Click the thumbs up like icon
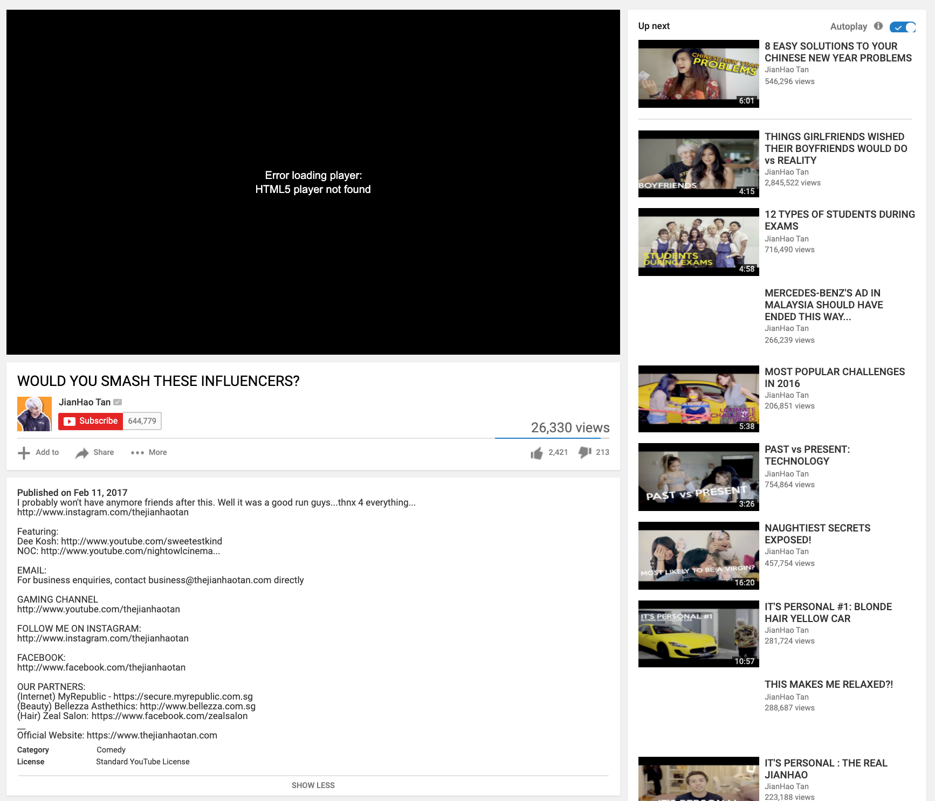The width and height of the screenshot is (935, 801). [x=537, y=453]
